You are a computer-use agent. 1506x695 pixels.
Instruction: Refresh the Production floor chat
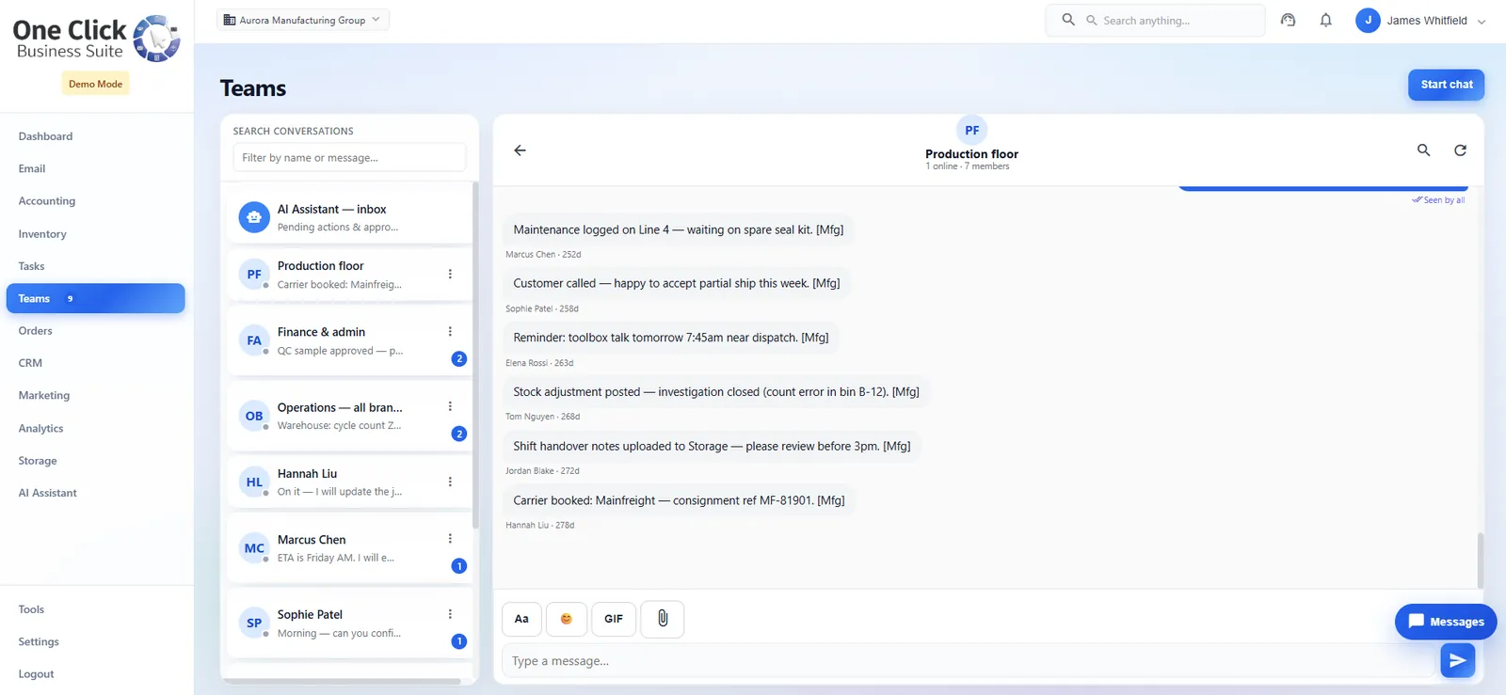(1460, 150)
